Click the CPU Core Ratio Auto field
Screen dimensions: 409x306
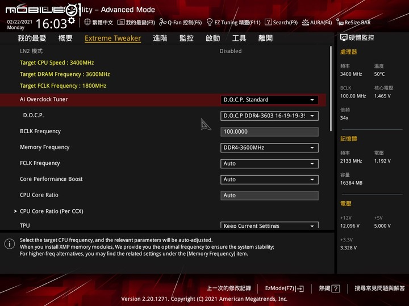click(x=269, y=195)
